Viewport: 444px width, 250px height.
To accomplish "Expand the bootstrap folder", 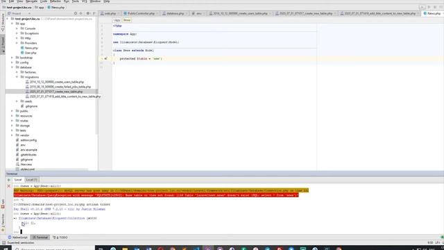I will 12,58.
